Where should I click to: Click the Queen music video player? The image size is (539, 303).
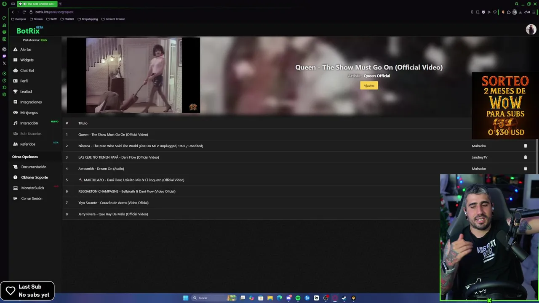coord(133,75)
